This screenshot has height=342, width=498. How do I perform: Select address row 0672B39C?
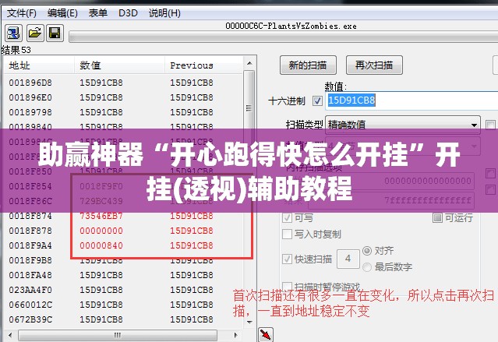point(123,319)
